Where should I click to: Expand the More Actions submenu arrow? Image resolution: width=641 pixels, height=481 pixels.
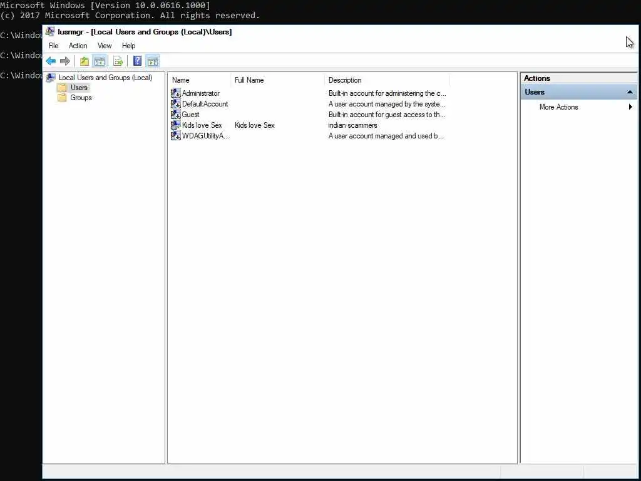(x=630, y=107)
